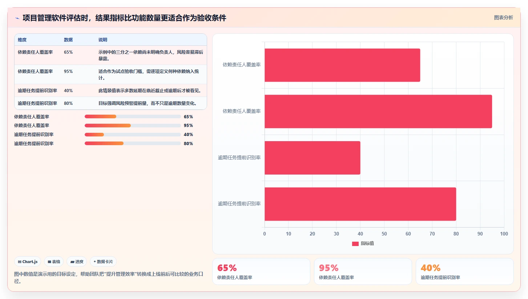The image size is (528, 299).
Task: Select the 40% cell in the table
Action: point(68,91)
